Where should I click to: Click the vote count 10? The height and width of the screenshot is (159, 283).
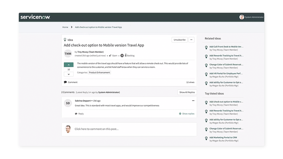[x=69, y=70]
